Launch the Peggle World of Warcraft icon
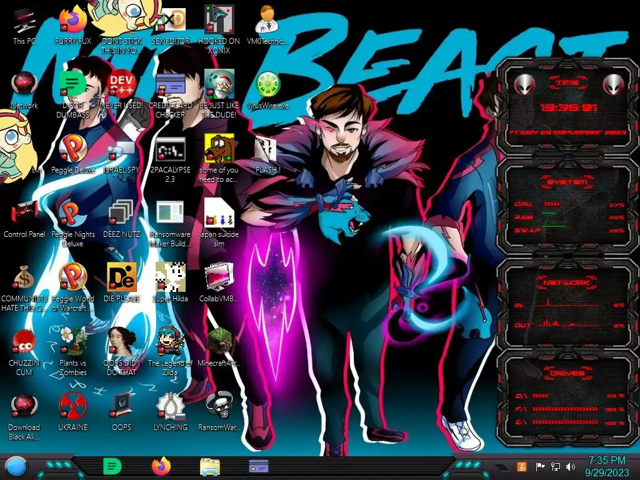Viewport: 640px width, 480px height. coord(72,277)
